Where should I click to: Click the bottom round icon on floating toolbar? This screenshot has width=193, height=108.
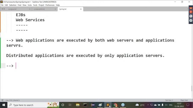(x=191, y=20)
